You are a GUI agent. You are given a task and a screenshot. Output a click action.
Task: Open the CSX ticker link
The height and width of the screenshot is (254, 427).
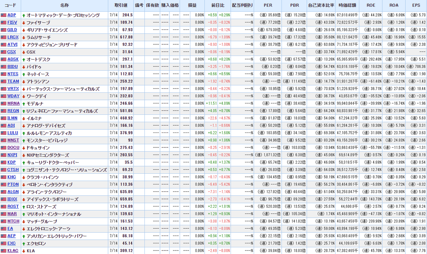tap(12, 52)
